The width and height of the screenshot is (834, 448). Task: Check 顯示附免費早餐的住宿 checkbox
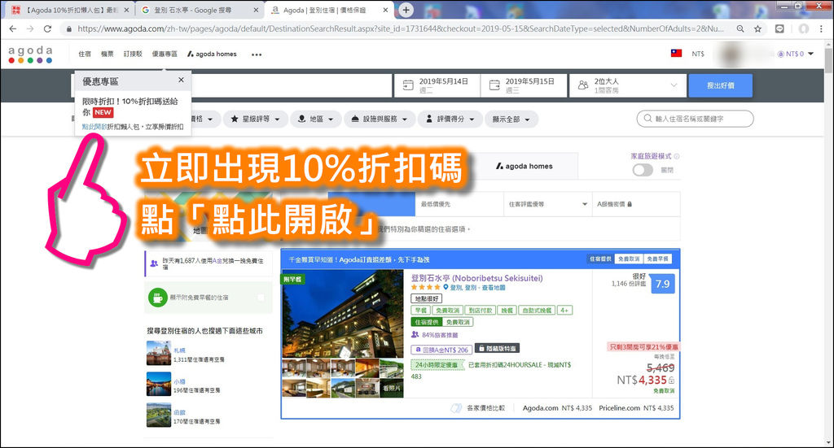pyautogui.click(x=261, y=298)
